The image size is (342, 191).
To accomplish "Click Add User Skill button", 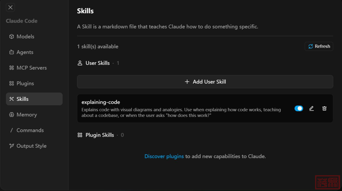I will [x=205, y=82].
